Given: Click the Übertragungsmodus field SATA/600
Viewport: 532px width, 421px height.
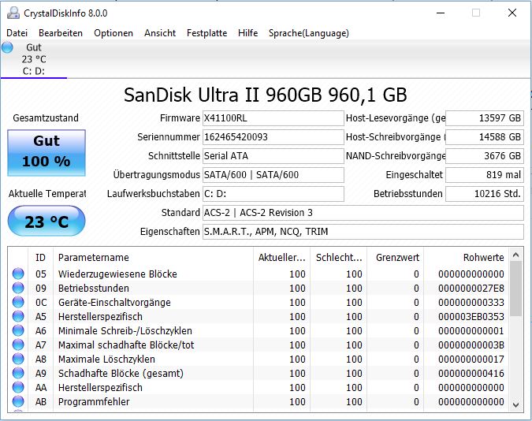Looking at the screenshot, I should (x=273, y=175).
